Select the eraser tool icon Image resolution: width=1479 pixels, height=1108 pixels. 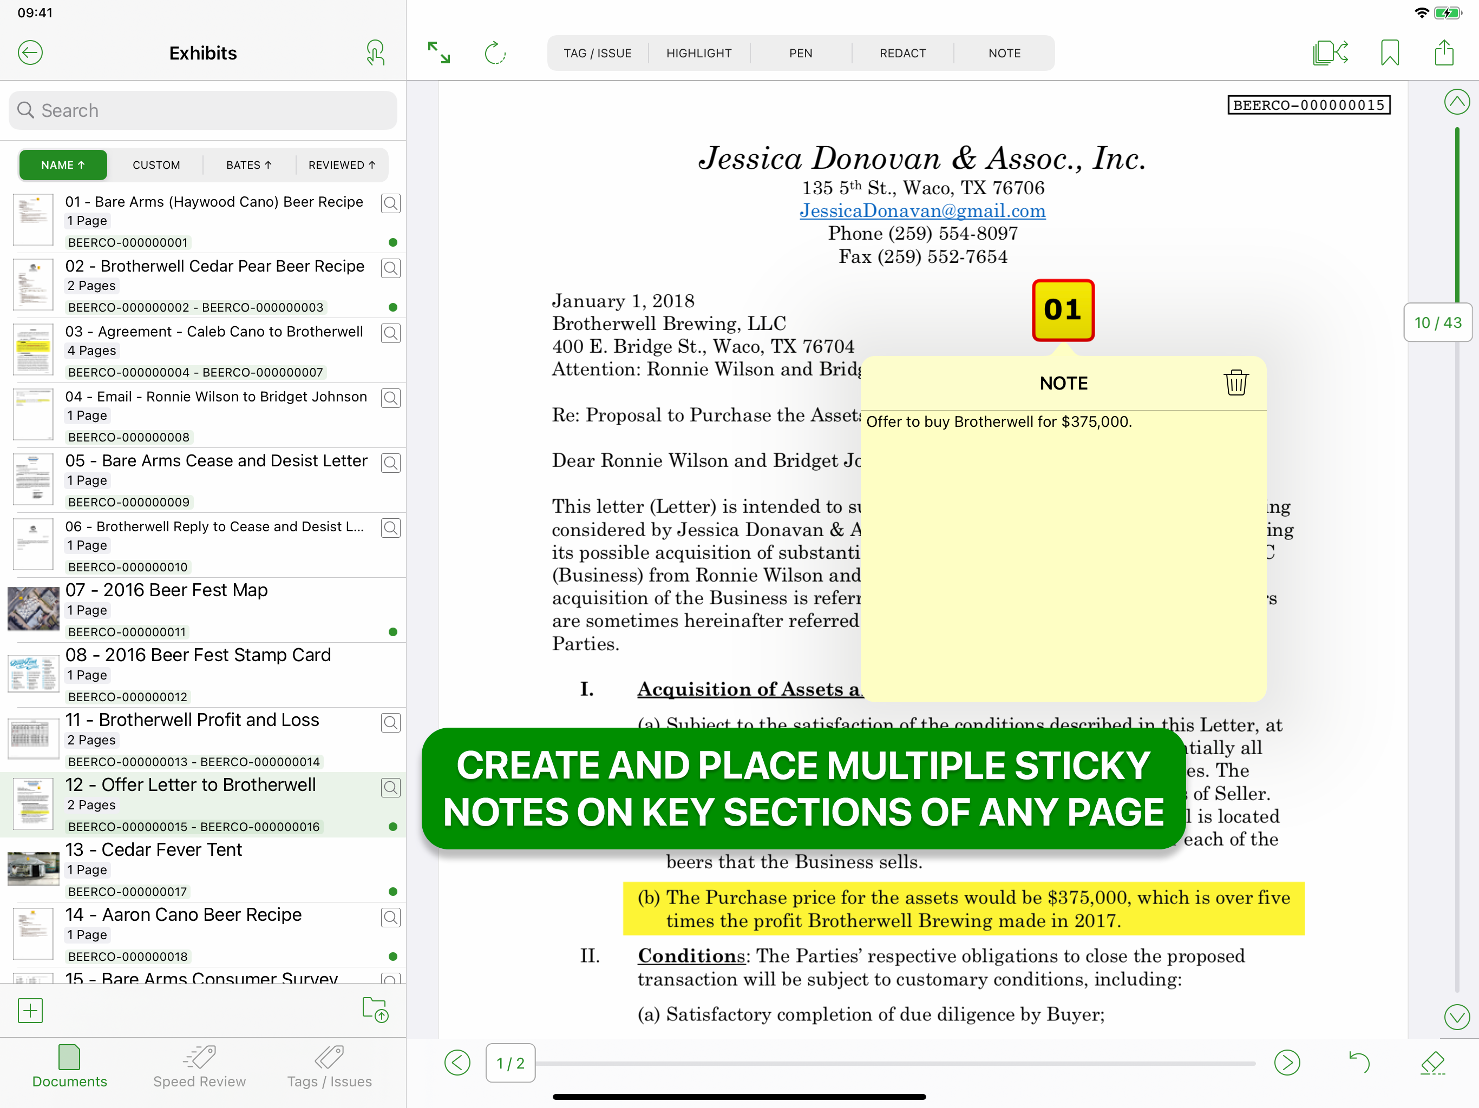coord(1432,1063)
